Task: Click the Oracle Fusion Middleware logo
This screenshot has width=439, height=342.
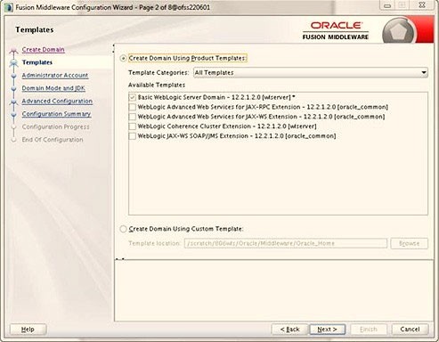Action: [x=336, y=30]
